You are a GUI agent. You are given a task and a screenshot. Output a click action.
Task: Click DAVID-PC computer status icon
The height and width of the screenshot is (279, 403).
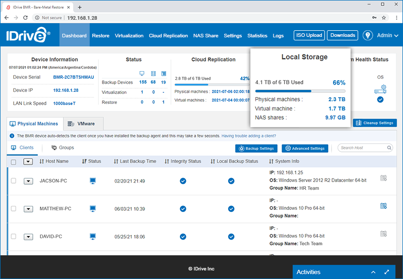[x=93, y=236]
